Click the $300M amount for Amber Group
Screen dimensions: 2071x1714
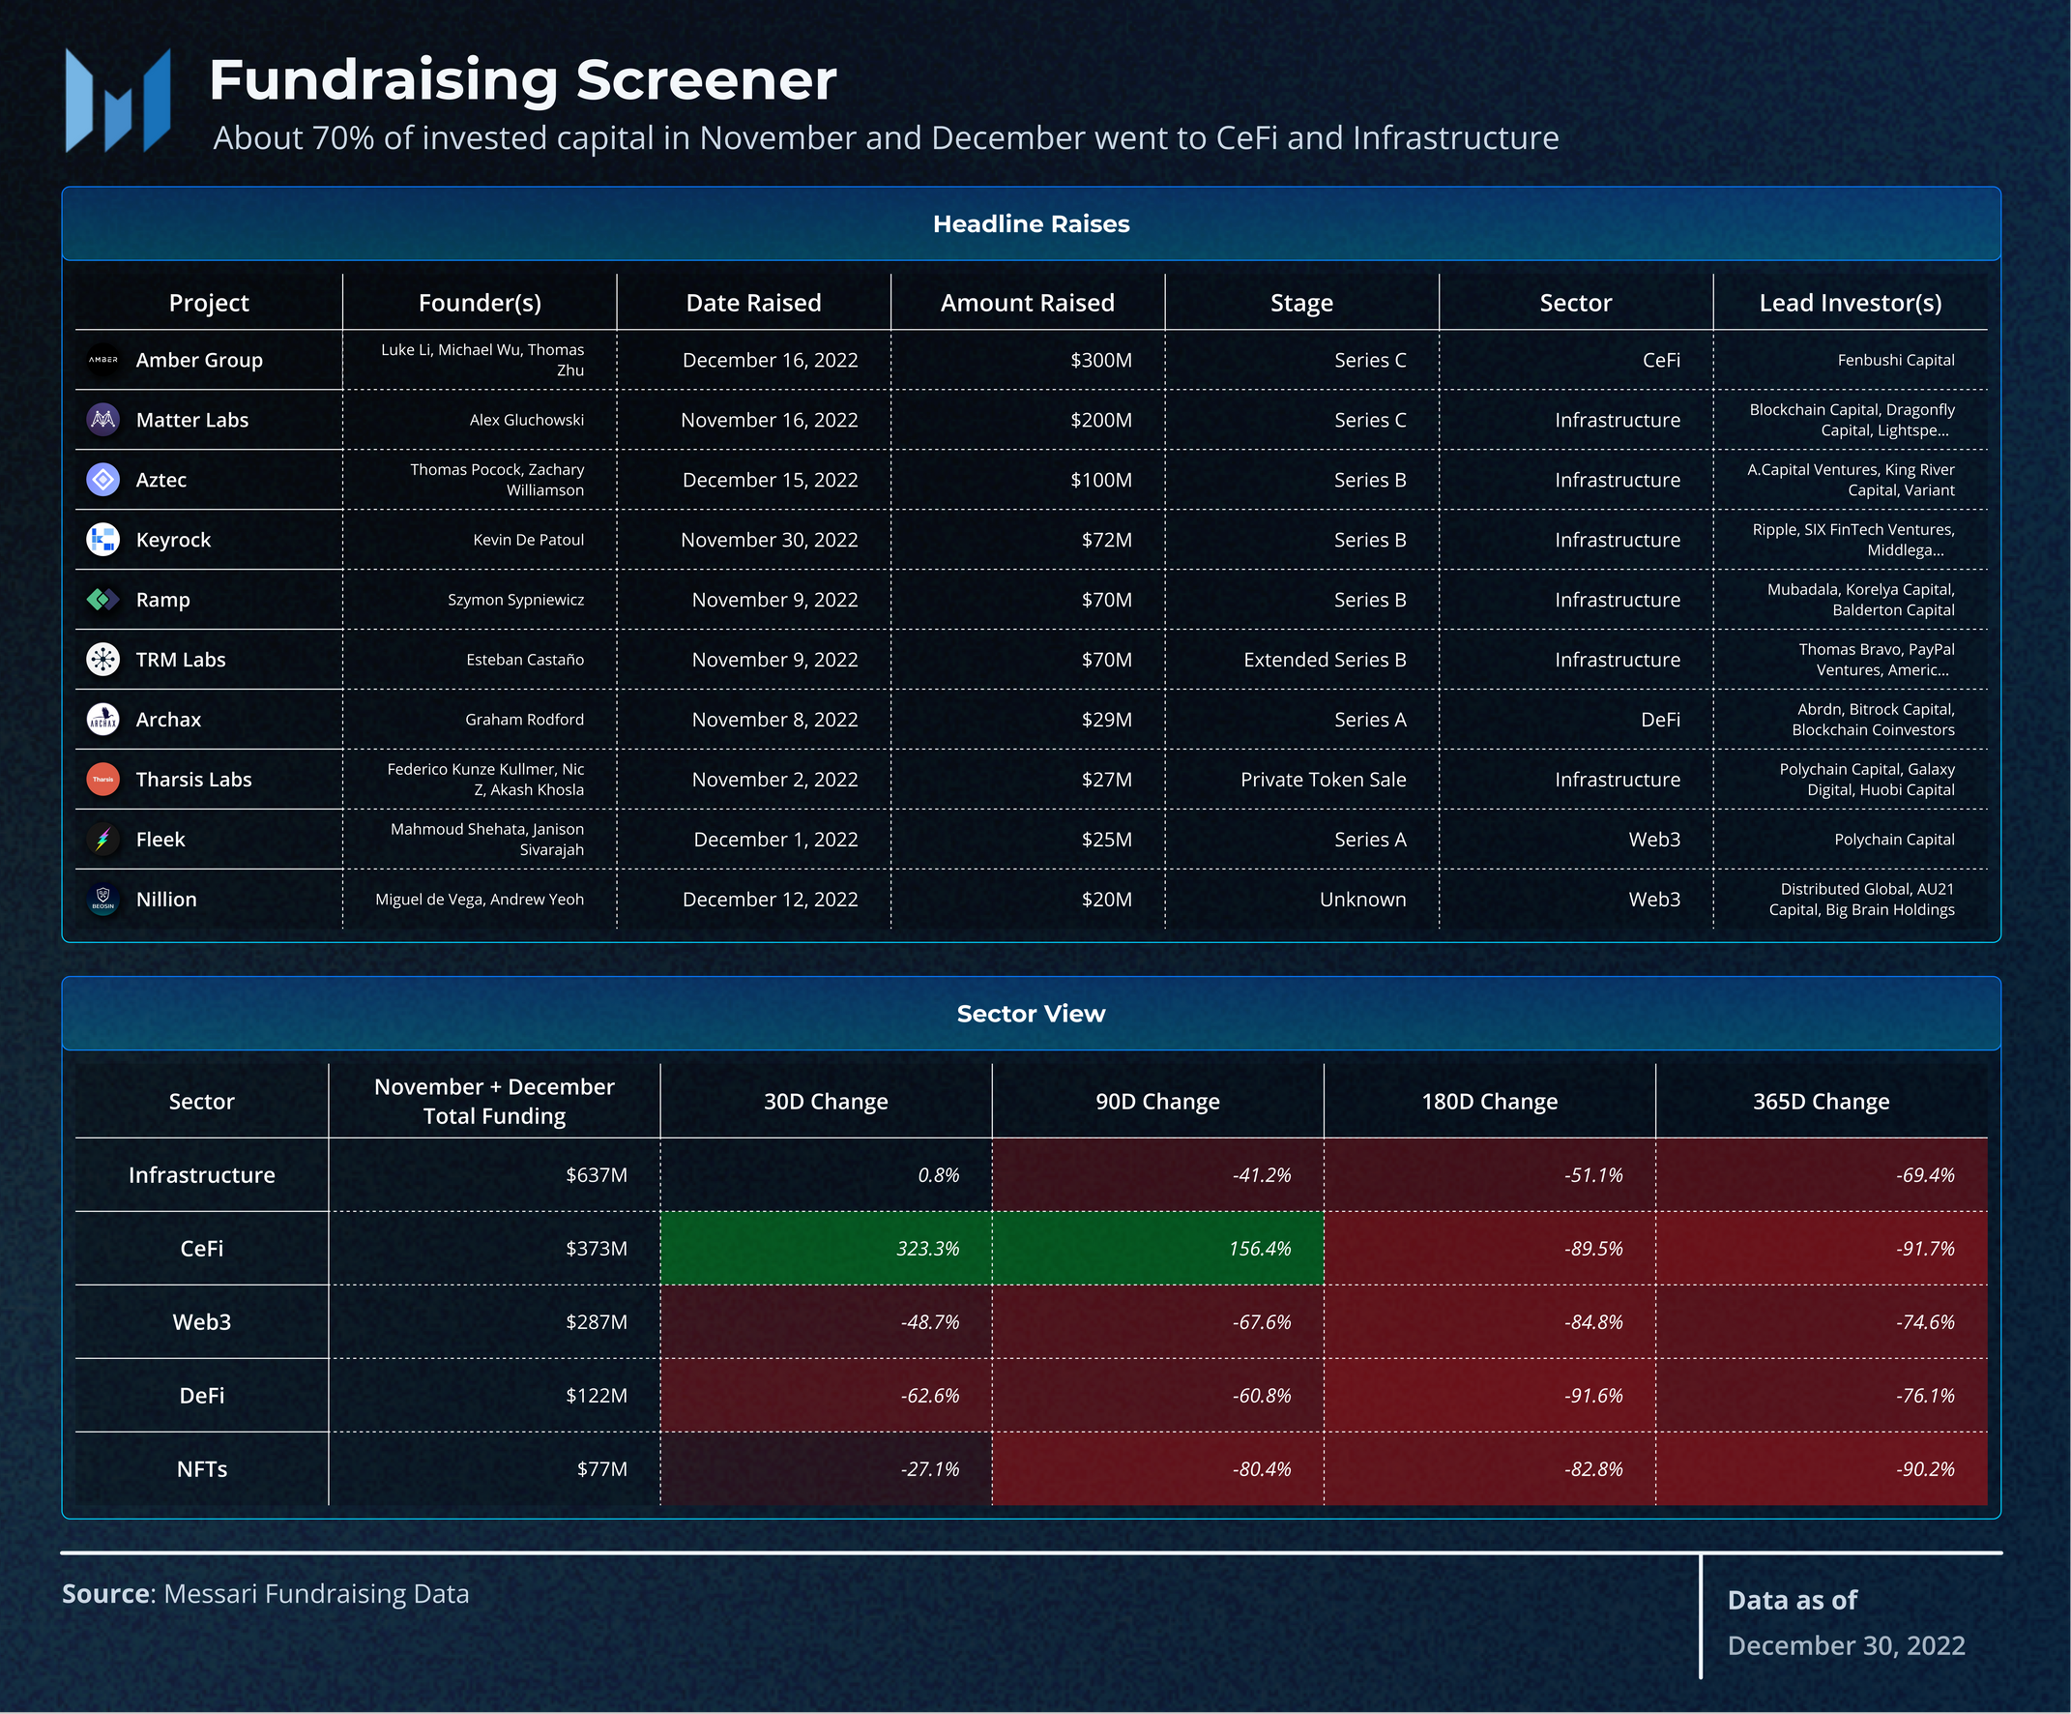[1100, 360]
